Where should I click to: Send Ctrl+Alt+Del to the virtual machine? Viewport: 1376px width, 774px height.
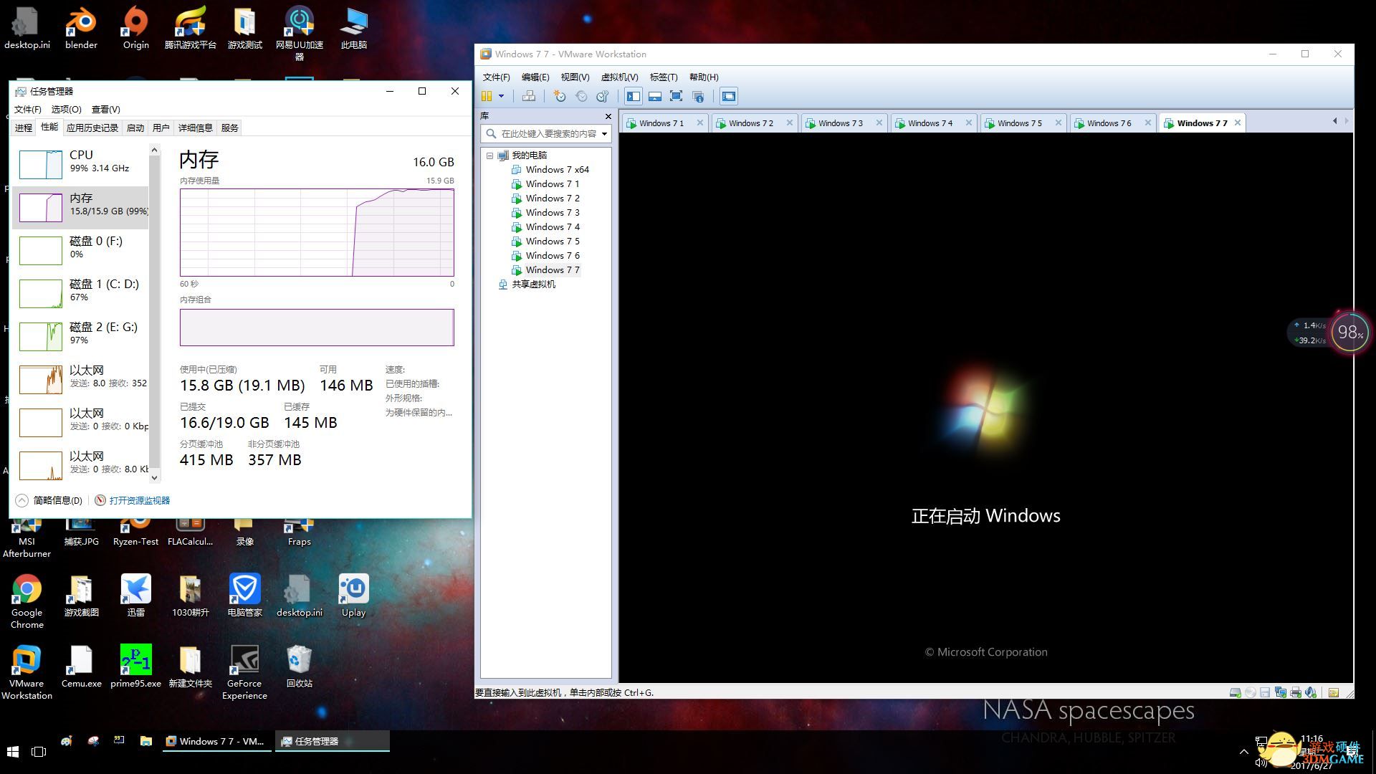point(529,96)
